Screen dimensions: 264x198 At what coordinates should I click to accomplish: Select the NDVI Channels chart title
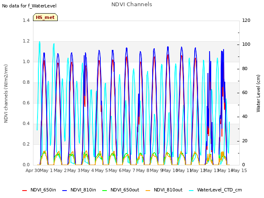click(x=132, y=5)
